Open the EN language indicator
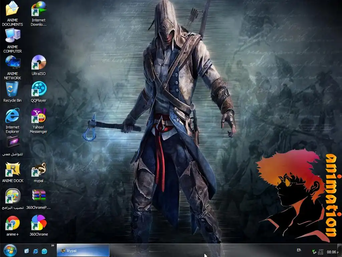 (299, 250)
